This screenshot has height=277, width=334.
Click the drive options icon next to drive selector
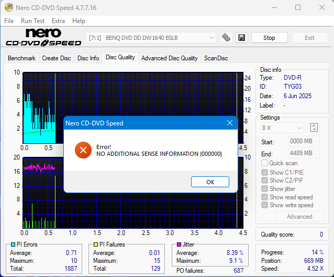[x=226, y=38]
